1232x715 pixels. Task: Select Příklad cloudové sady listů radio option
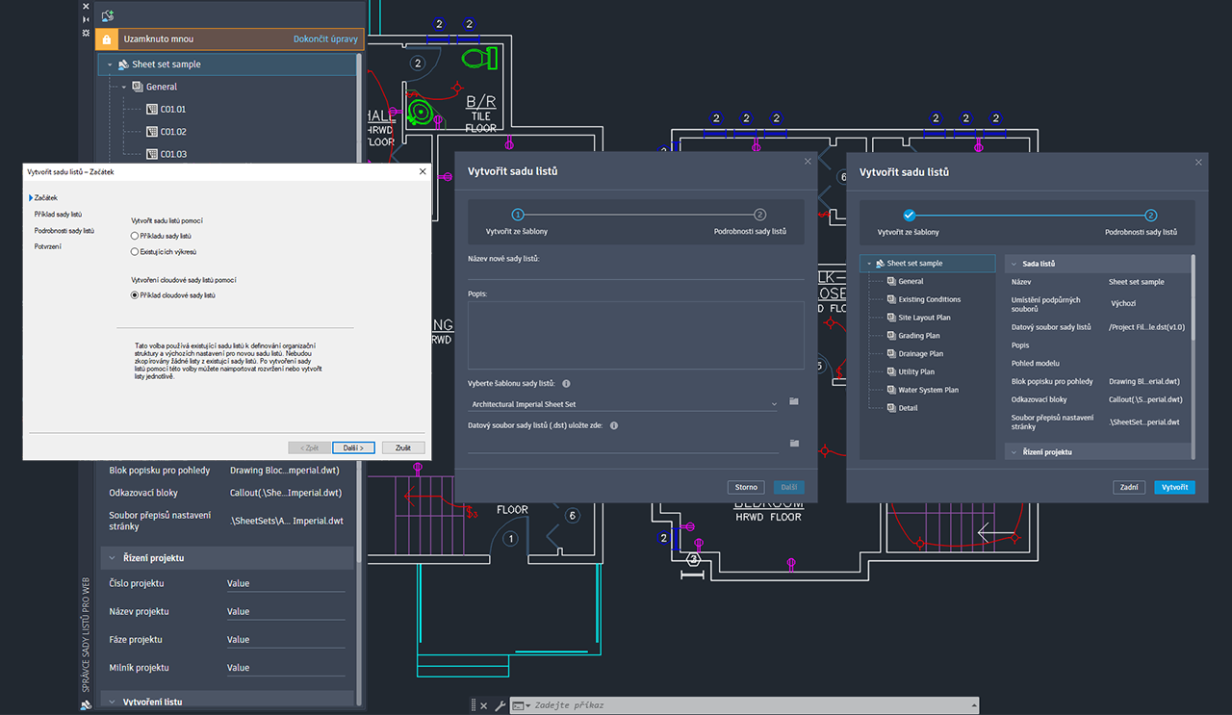coord(135,295)
